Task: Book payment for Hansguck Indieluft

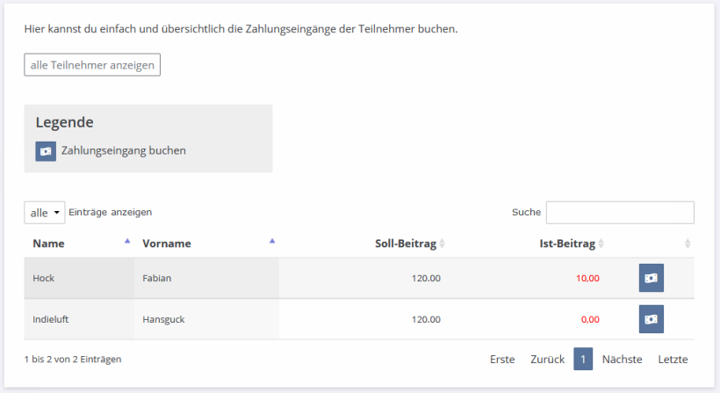Action: tap(652, 319)
